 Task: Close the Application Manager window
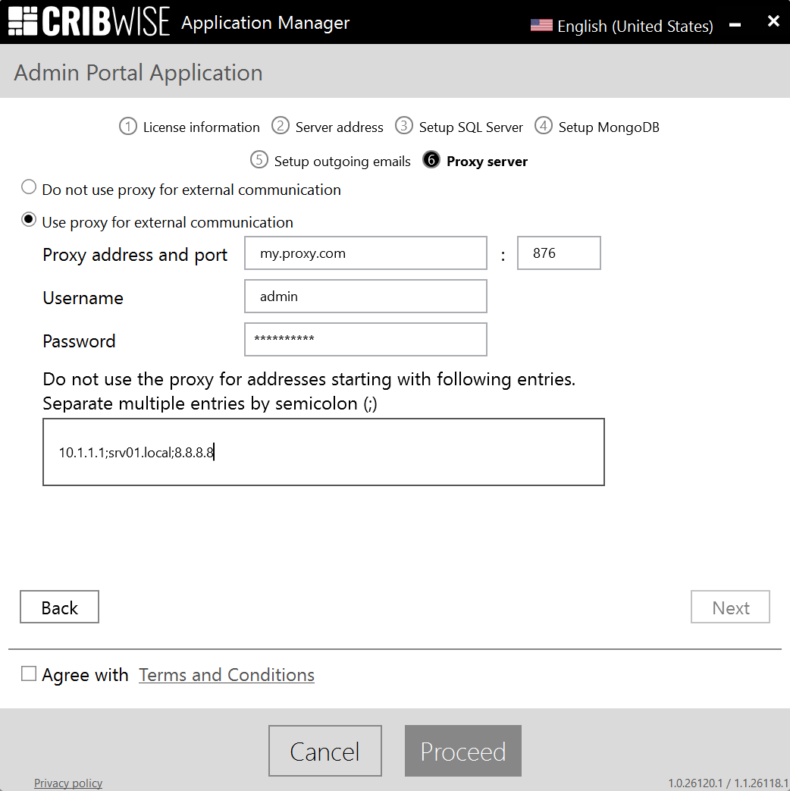click(x=773, y=21)
